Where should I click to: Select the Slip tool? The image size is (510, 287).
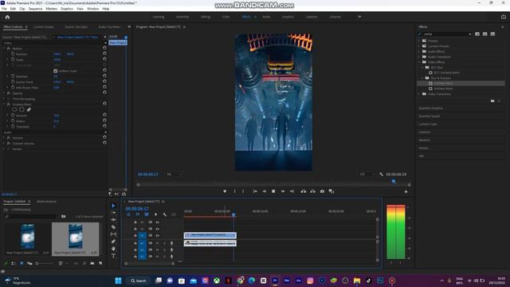pos(113,234)
